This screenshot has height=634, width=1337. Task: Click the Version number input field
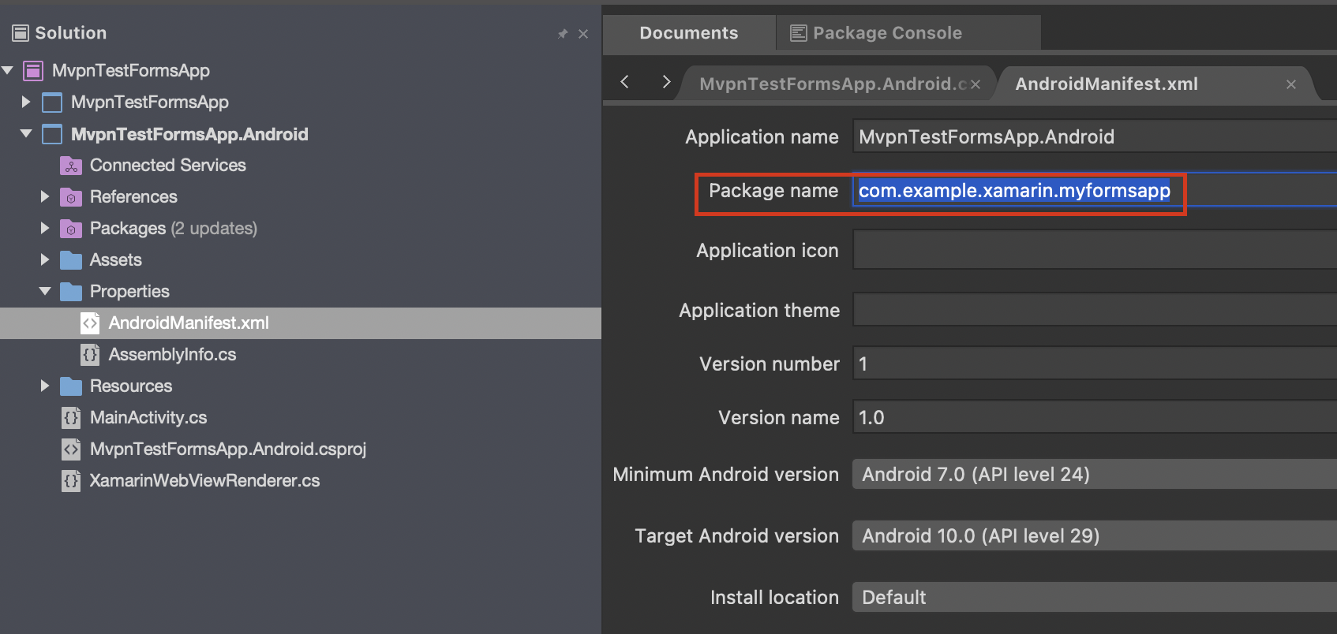(x=1094, y=364)
